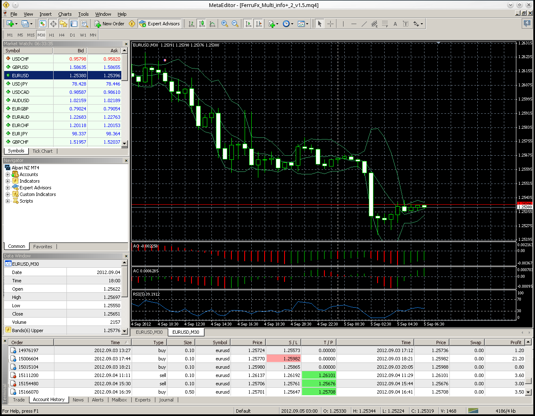Switch chart to line chart style
The width and height of the screenshot is (535, 416).
pos(212,24)
